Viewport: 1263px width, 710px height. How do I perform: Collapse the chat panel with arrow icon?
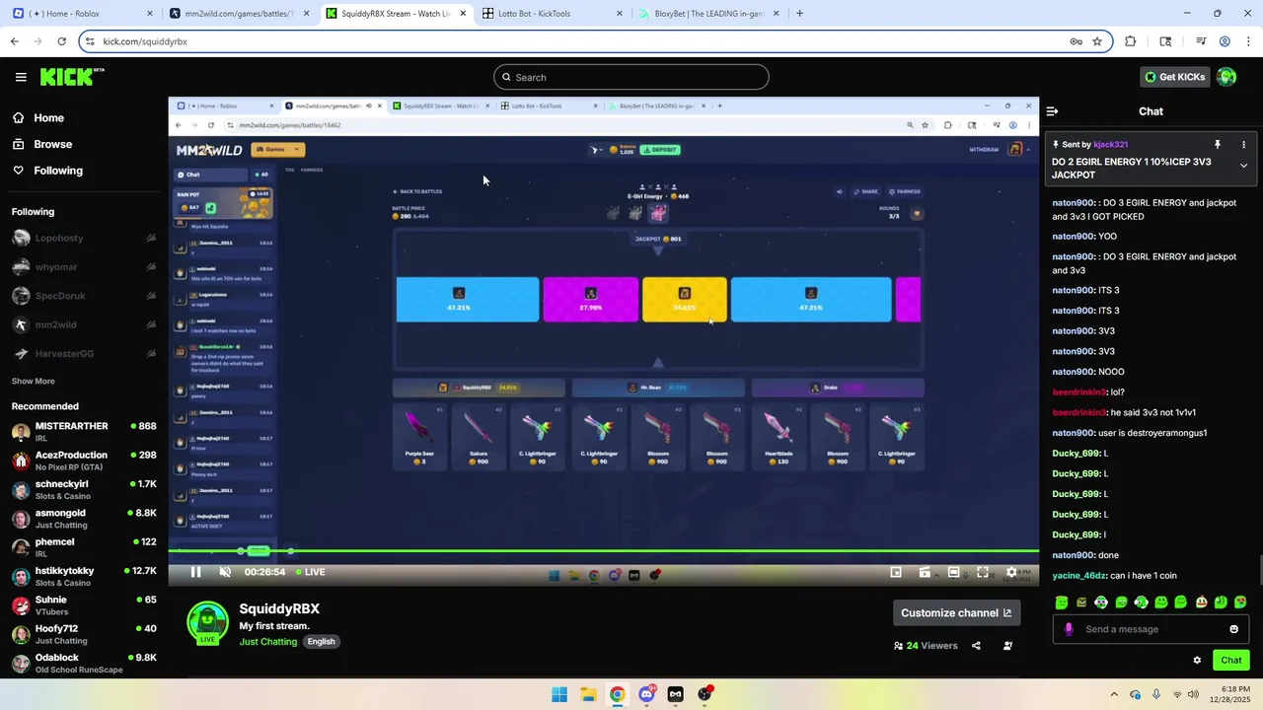tap(1052, 111)
